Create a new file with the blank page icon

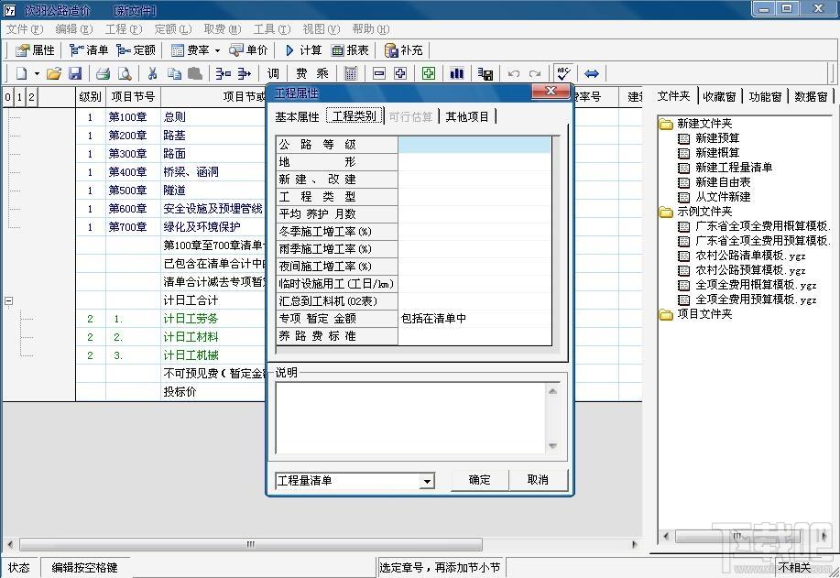[21, 73]
